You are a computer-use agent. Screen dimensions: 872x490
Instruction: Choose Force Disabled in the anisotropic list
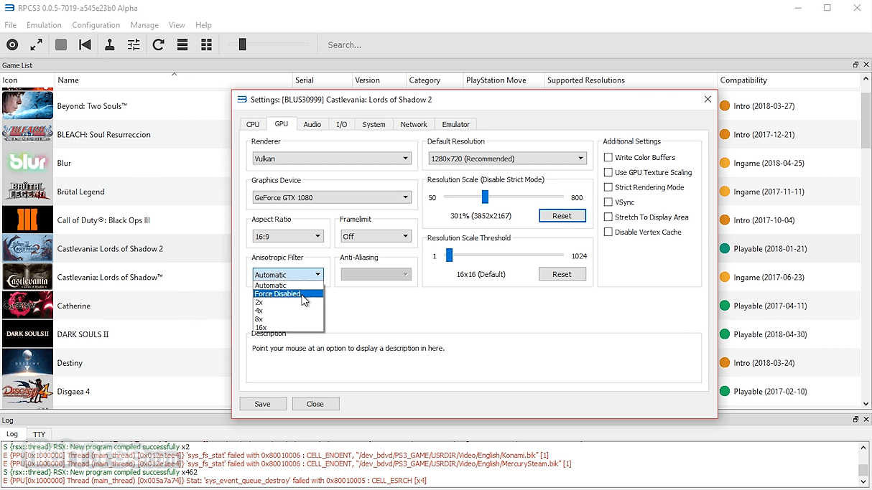click(288, 293)
